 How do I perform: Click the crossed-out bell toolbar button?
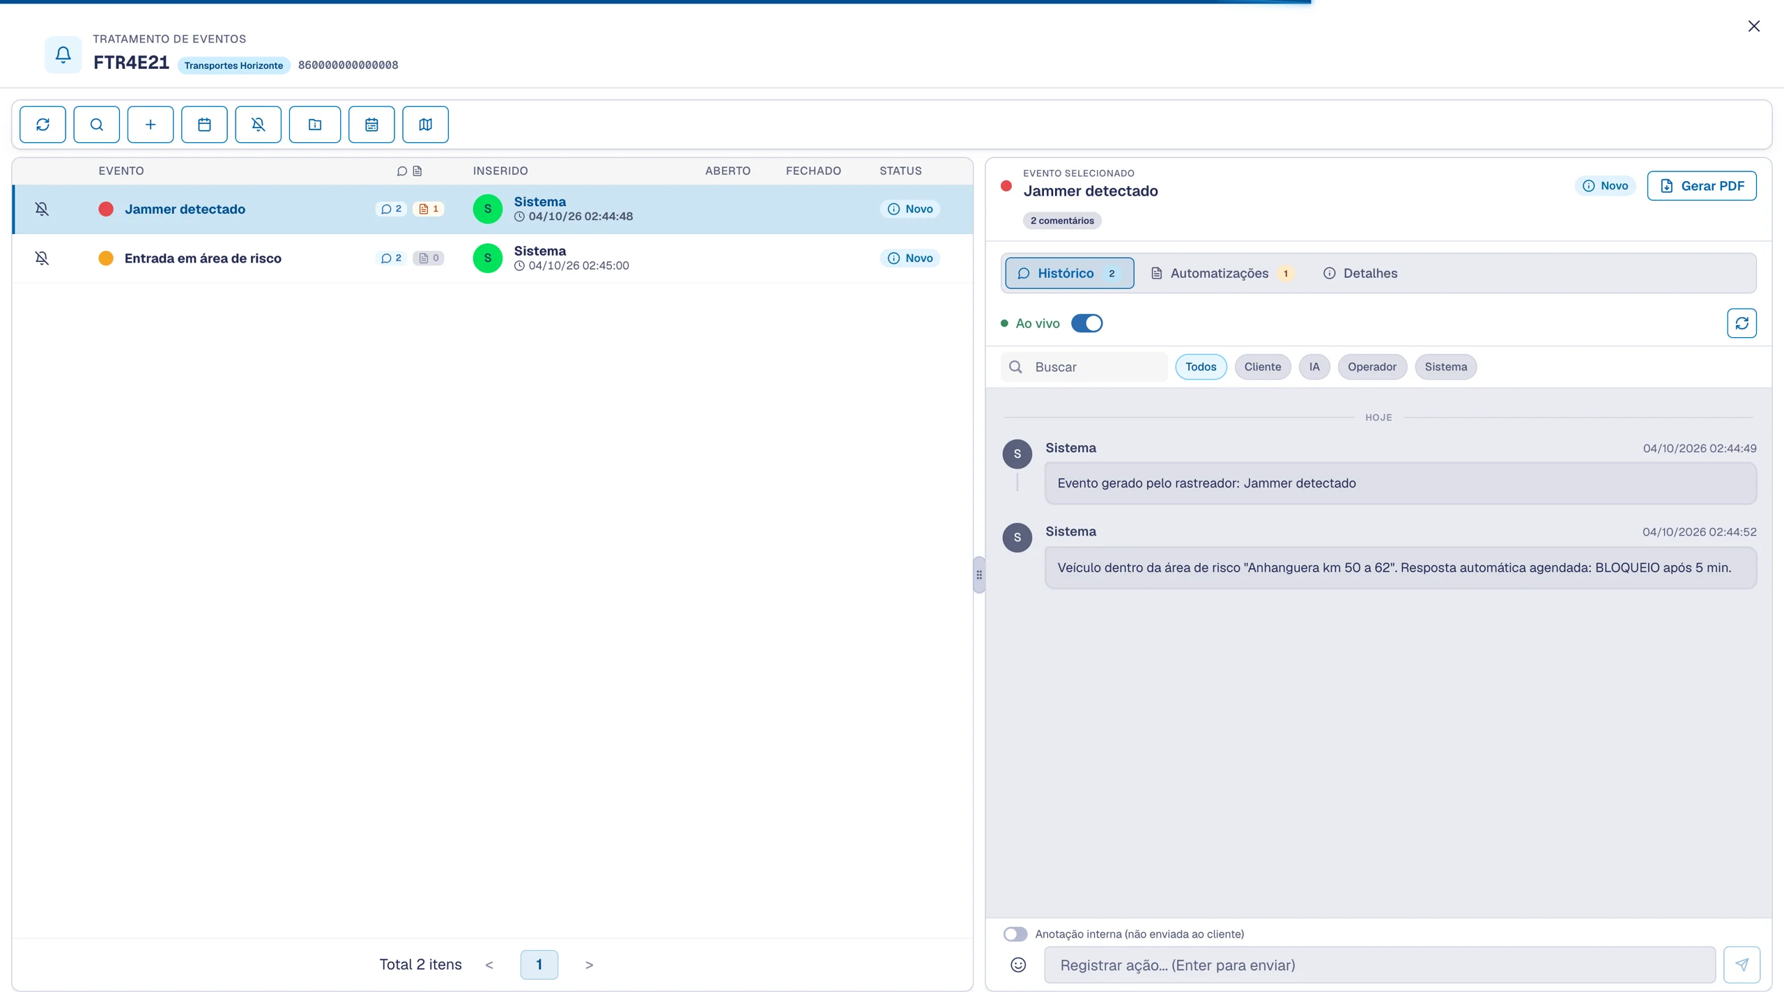[x=258, y=125]
